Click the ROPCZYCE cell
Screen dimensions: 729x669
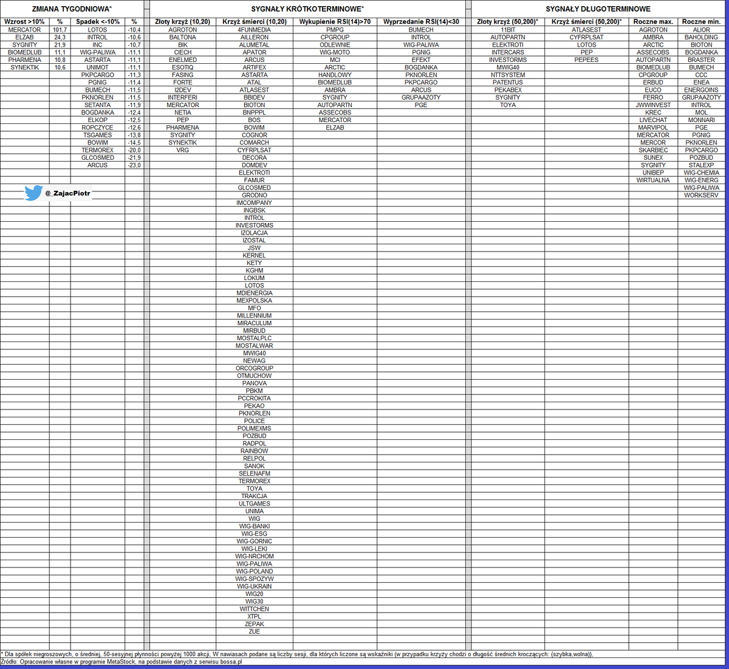click(x=97, y=128)
